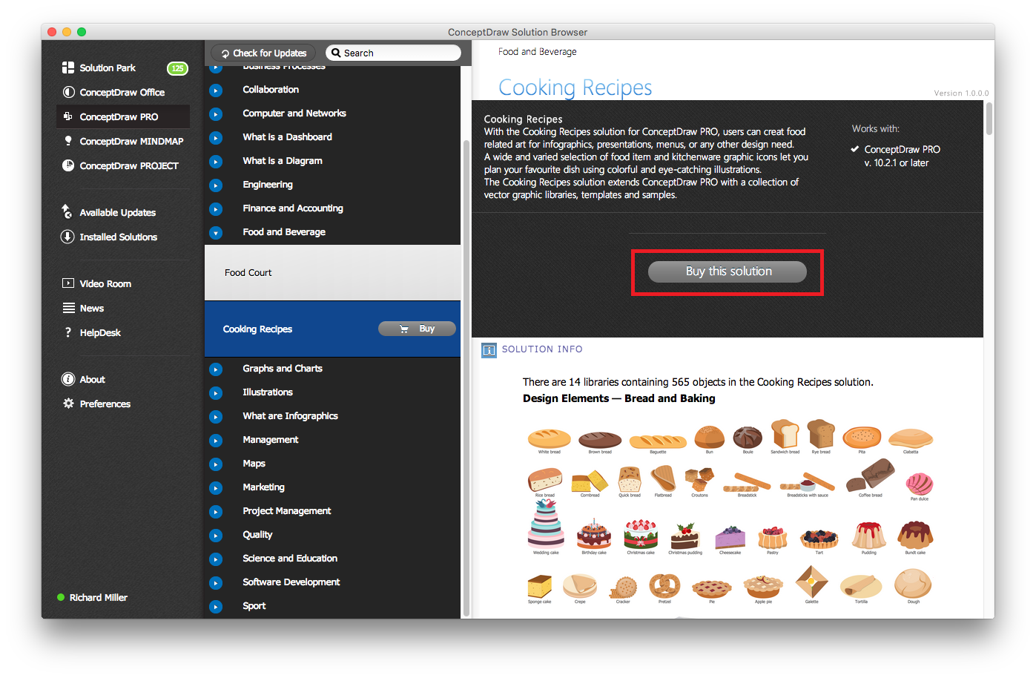Open the Video Room icon
Image resolution: width=1036 pixels, height=678 pixels.
68,283
